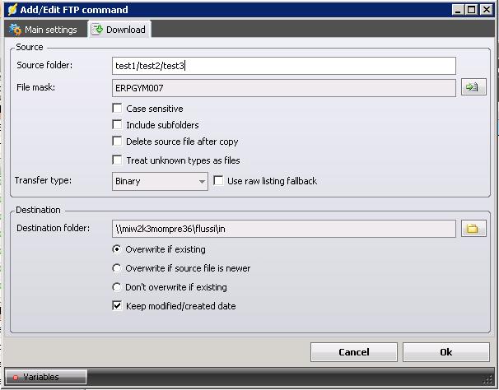Switch to the Main settings tab

[43, 30]
